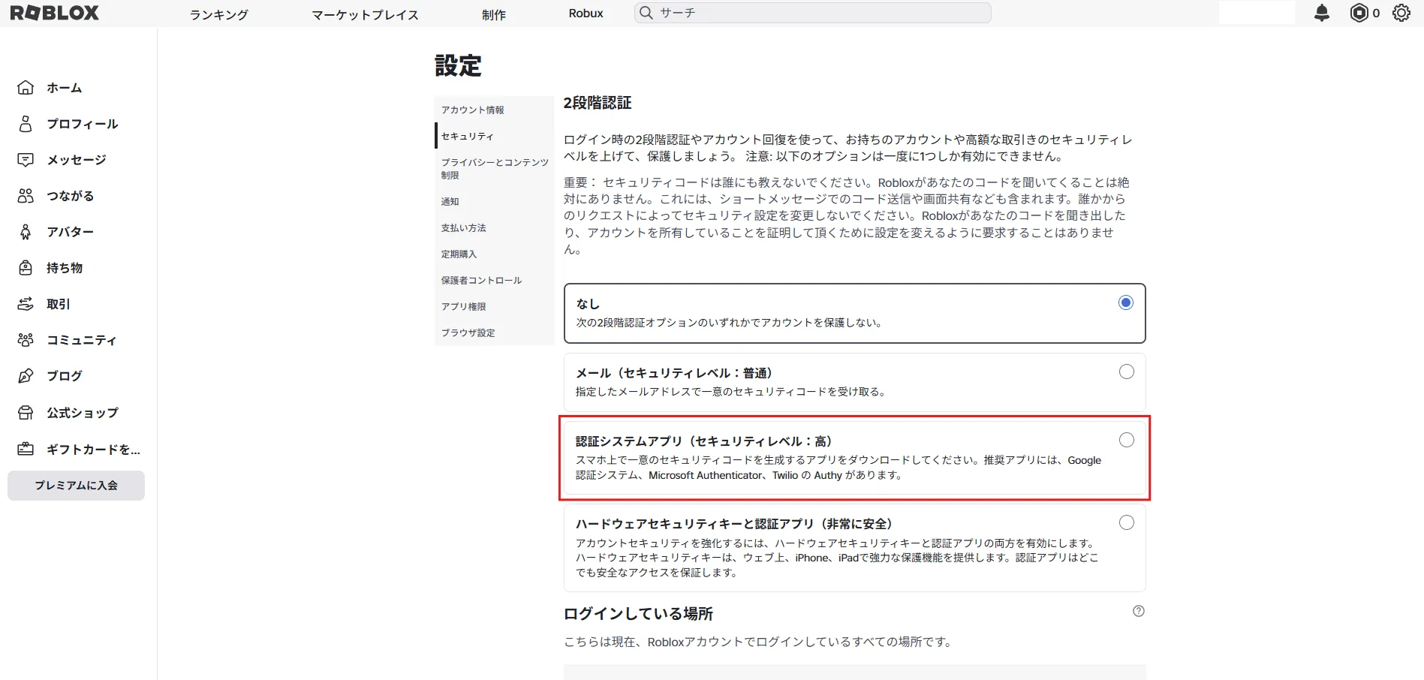Click the ギフトカード card icon
Image resolution: width=1424 pixels, height=680 pixels.
point(26,449)
